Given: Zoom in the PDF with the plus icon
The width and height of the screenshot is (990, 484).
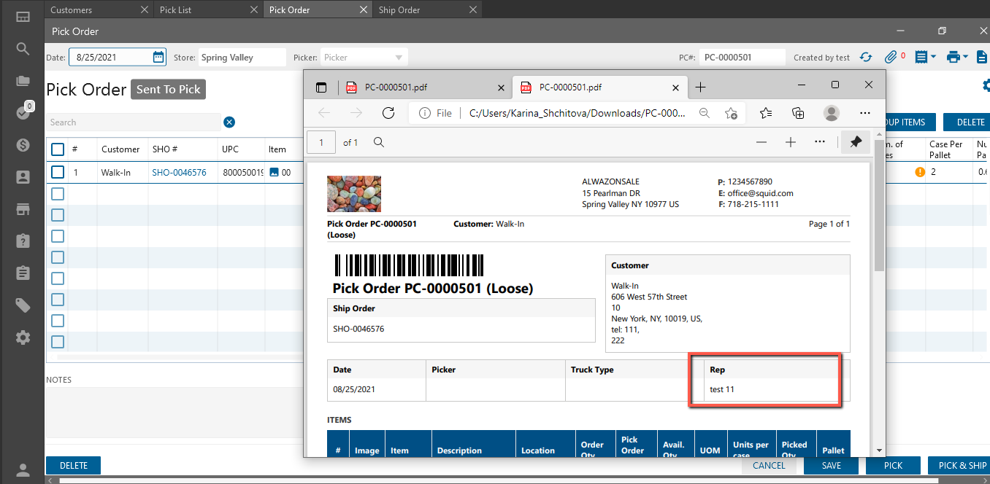Looking at the screenshot, I should point(790,142).
